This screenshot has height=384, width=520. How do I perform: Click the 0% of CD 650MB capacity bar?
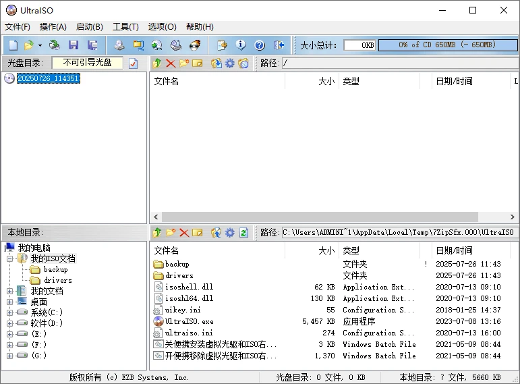pyautogui.click(x=448, y=45)
